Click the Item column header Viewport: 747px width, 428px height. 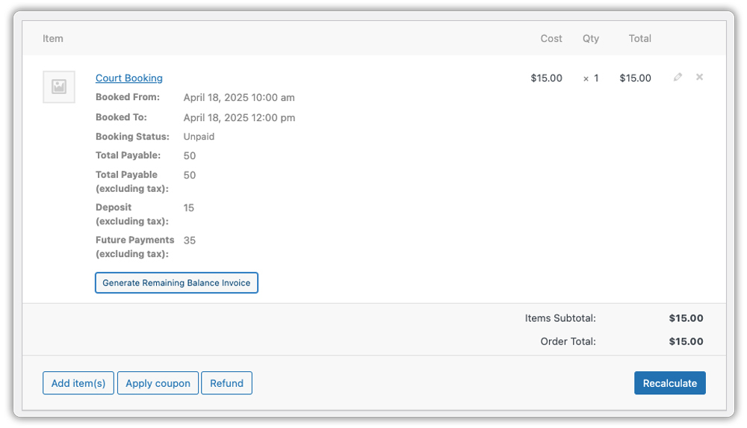pos(53,39)
